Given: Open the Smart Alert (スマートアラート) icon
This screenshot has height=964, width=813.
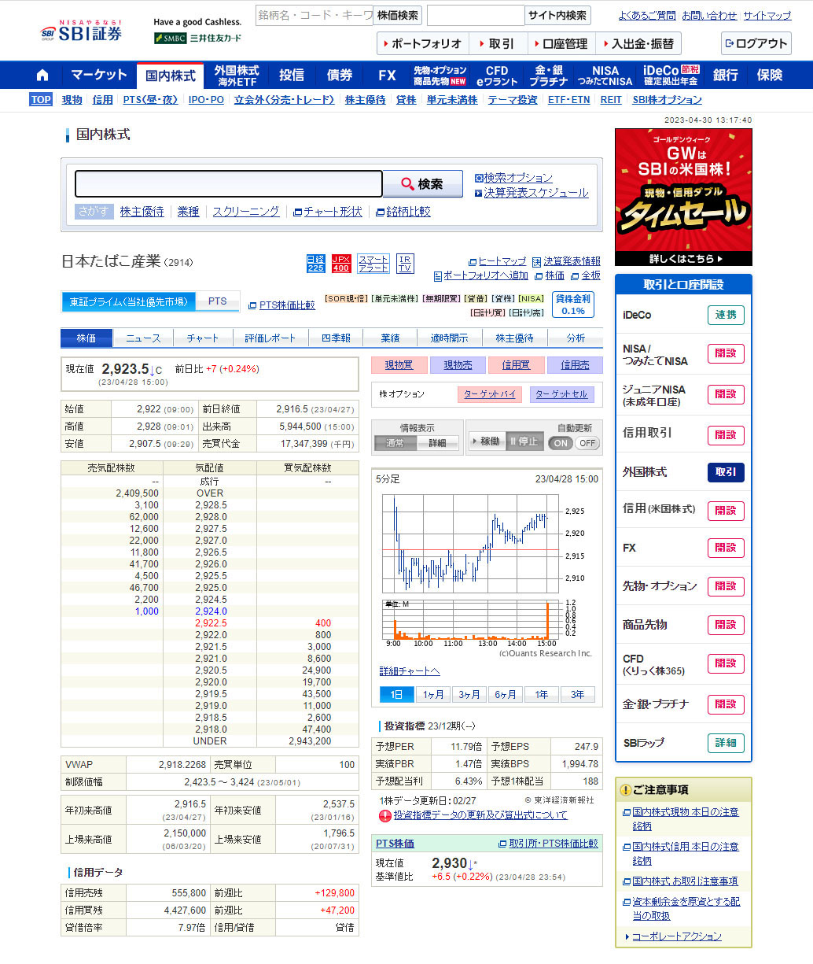Looking at the screenshot, I should pos(373,264).
